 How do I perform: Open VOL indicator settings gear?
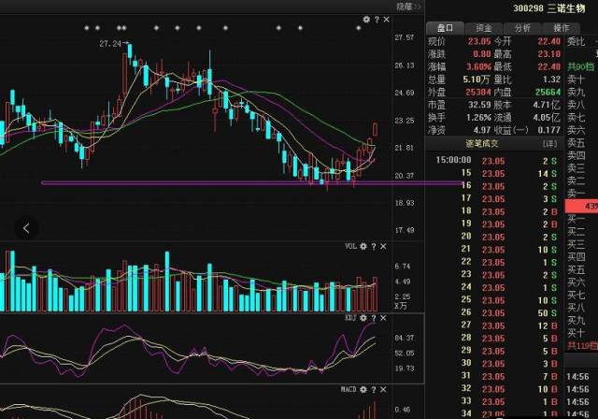pos(363,246)
